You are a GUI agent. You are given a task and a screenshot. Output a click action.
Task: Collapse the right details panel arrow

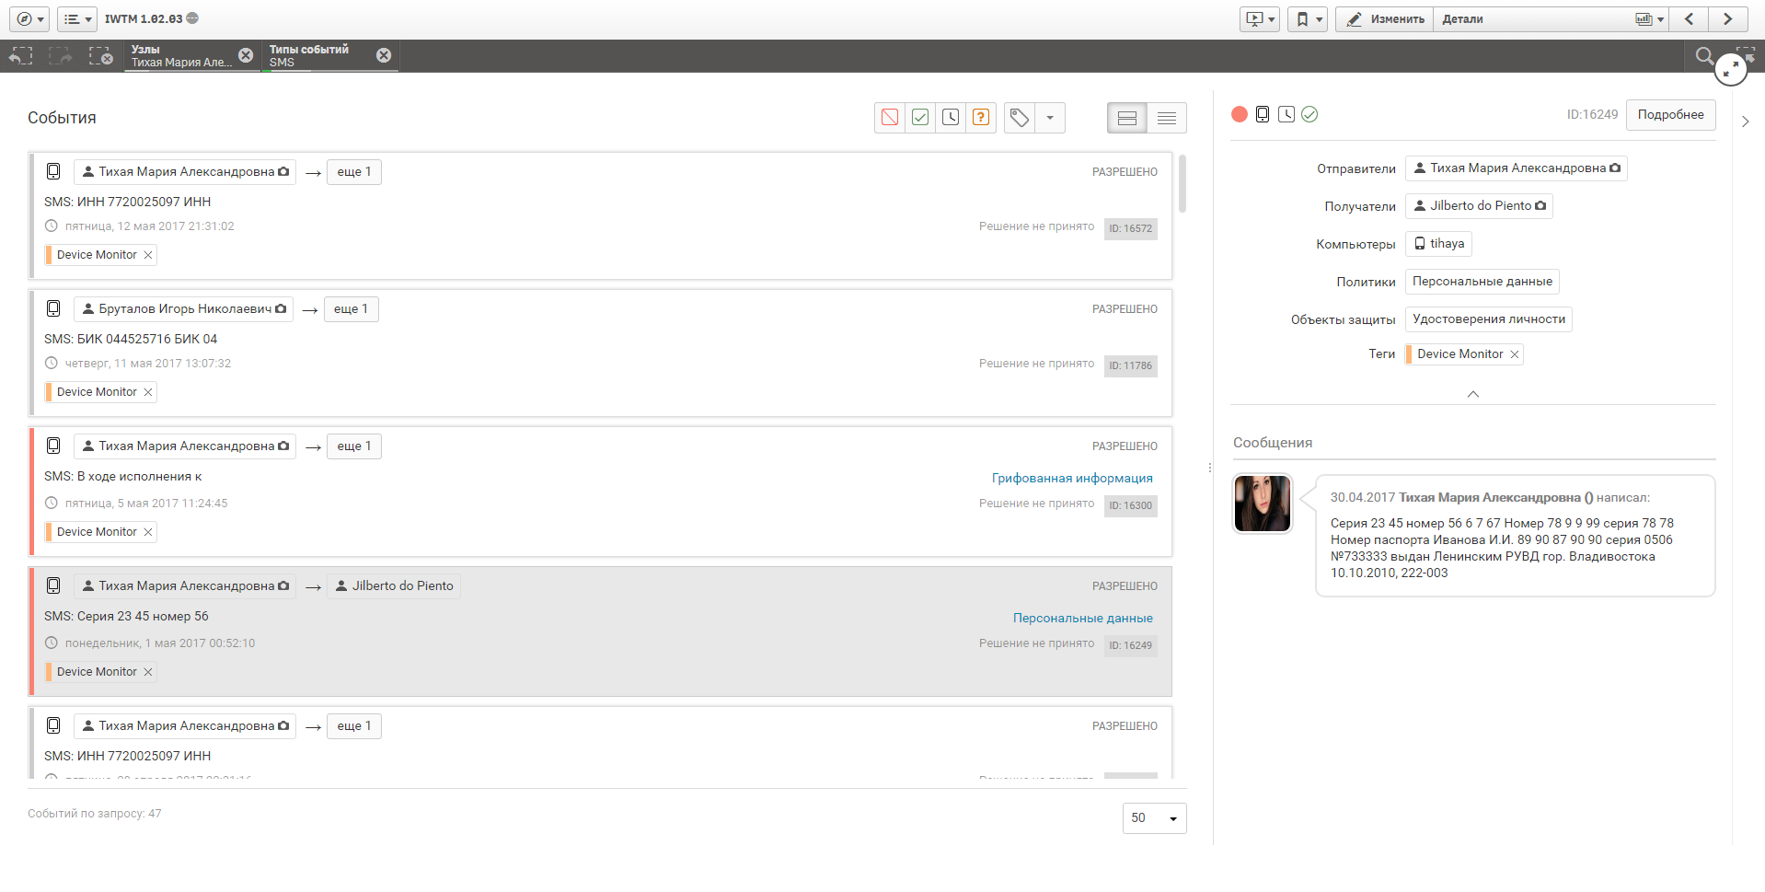click(x=1746, y=122)
